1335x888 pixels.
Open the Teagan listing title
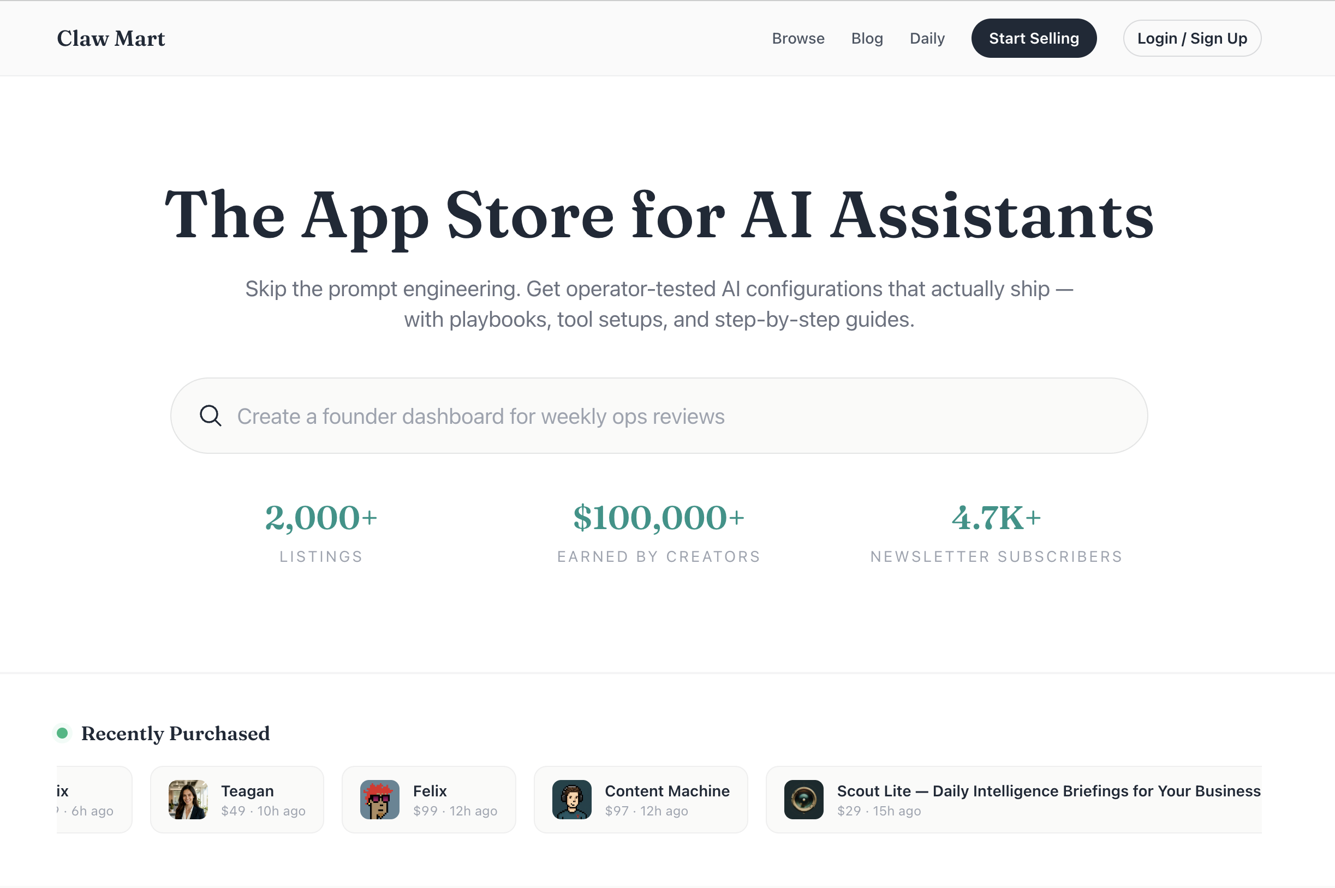(x=247, y=790)
